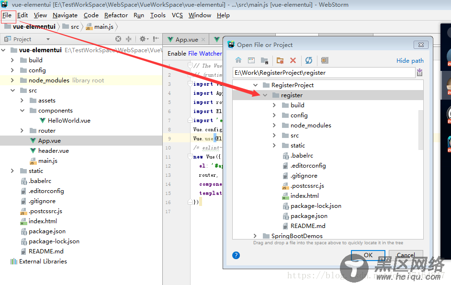Select main.js breadcrumb in navigation bar
Screen dimensions: 451x285
click(x=101, y=27)
